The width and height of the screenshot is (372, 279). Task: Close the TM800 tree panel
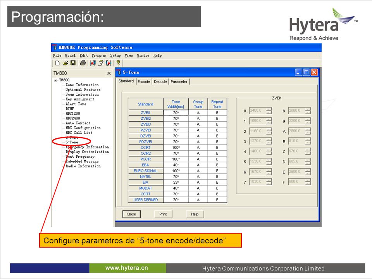pyautogui.click(x=109, y=73)
